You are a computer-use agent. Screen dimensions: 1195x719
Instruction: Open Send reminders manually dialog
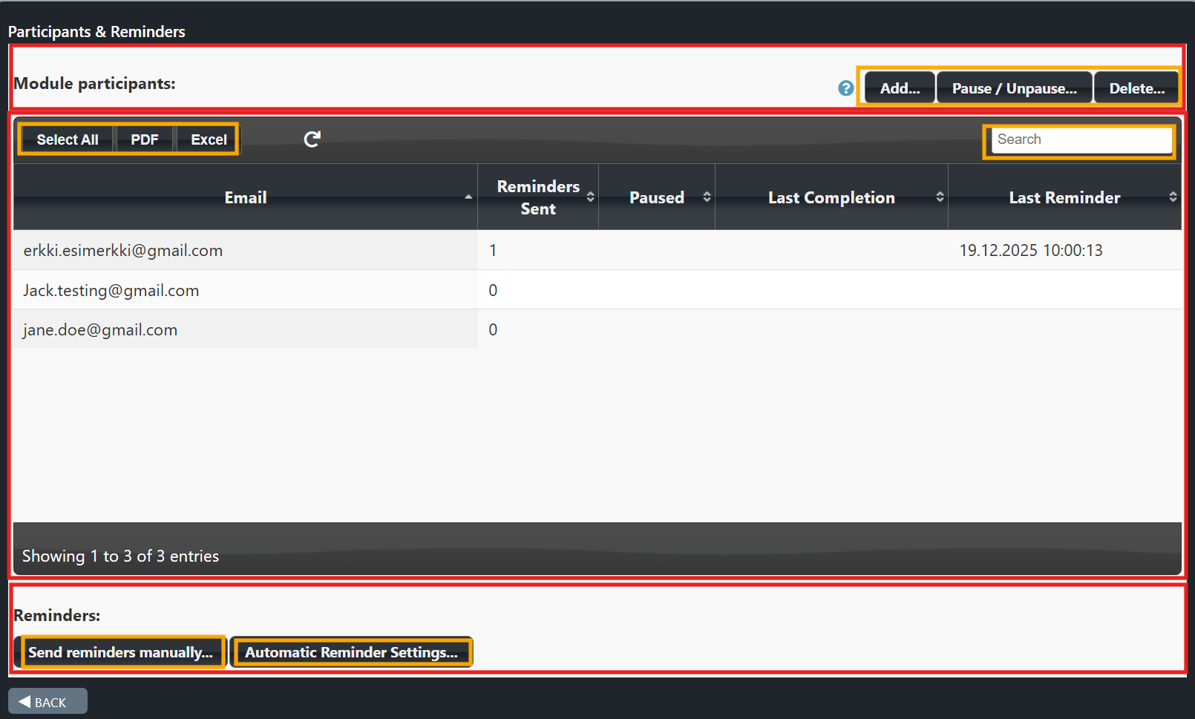coord(121,652)
